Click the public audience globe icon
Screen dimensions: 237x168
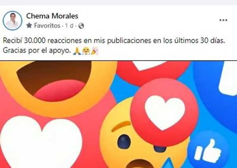81,26
